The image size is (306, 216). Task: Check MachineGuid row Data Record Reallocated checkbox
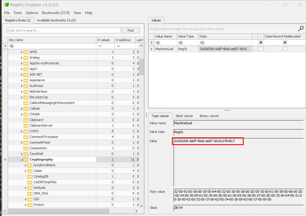pos(285,49)
